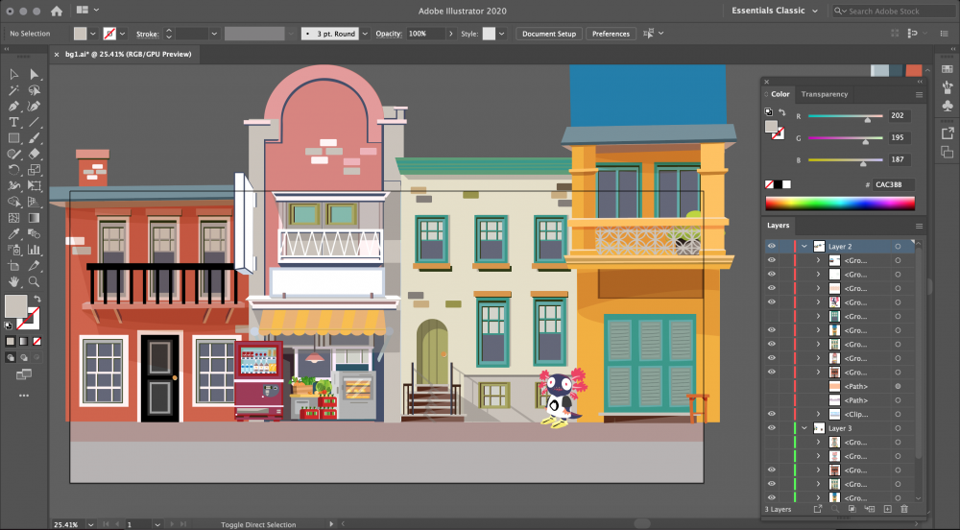
Task: Go to Home screen icon
Action: pos(57,11)
